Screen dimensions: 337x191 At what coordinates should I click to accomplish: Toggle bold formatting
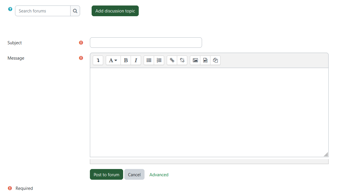coord(126,60)
